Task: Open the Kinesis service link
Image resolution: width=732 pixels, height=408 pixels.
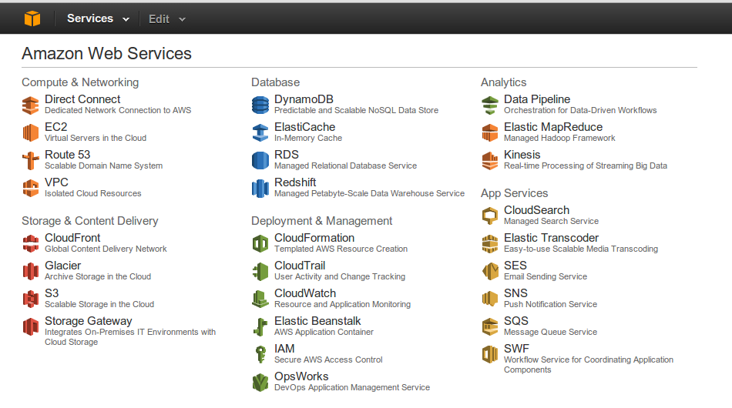Action: click(522, 155)
